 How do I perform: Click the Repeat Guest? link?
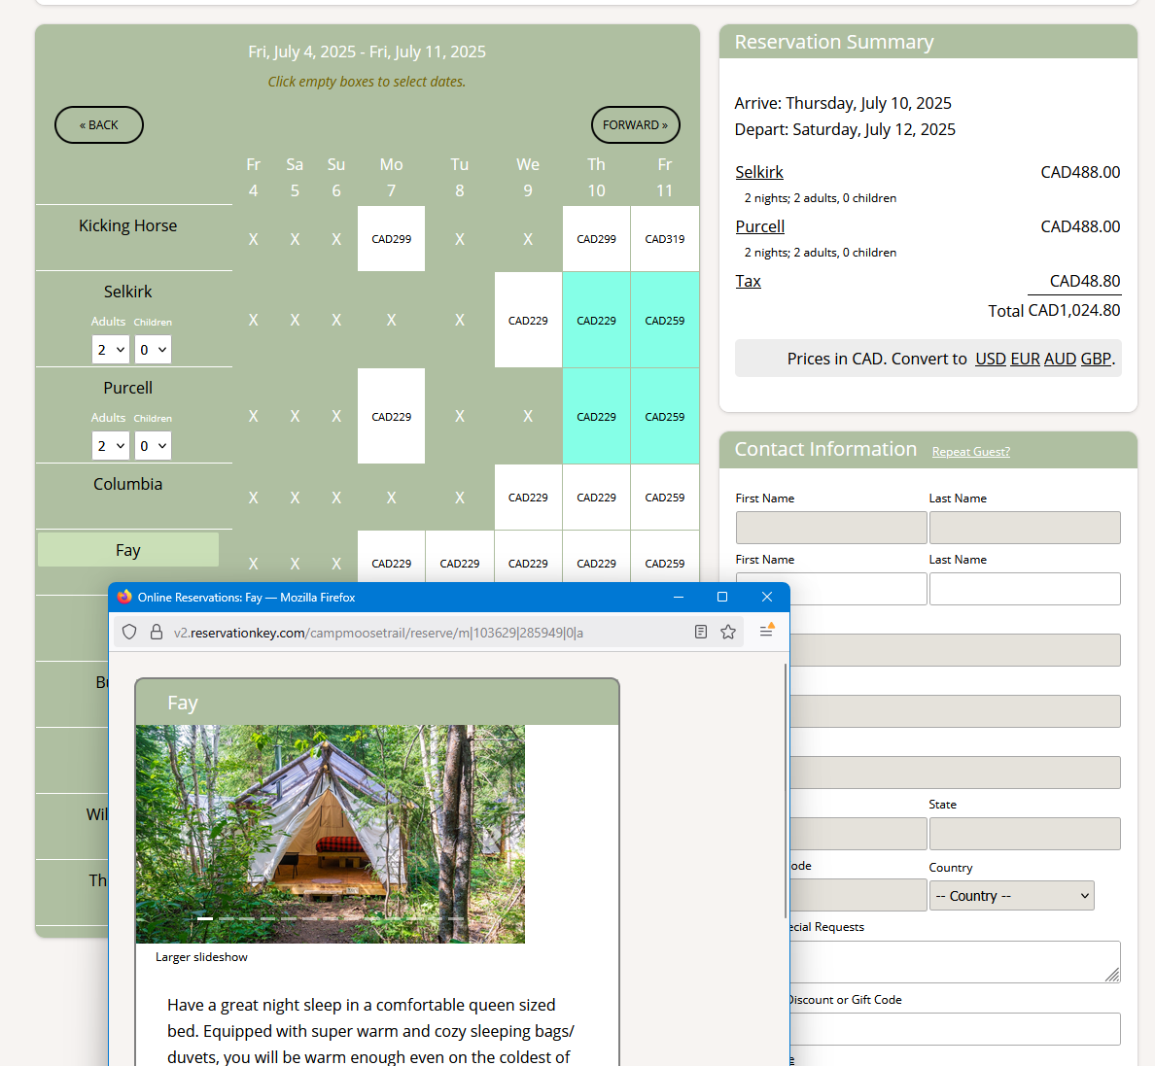pyautogui.click(x=970, y=452)
